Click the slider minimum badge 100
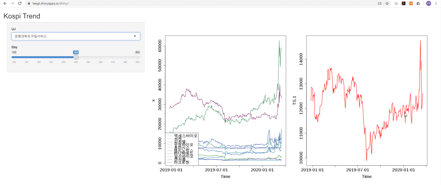This screenshot has width=441, height=185. click(x=14, y=52)
